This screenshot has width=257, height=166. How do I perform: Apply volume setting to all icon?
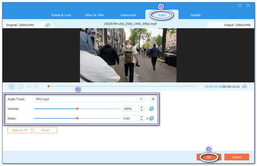[x=151, y=109]
